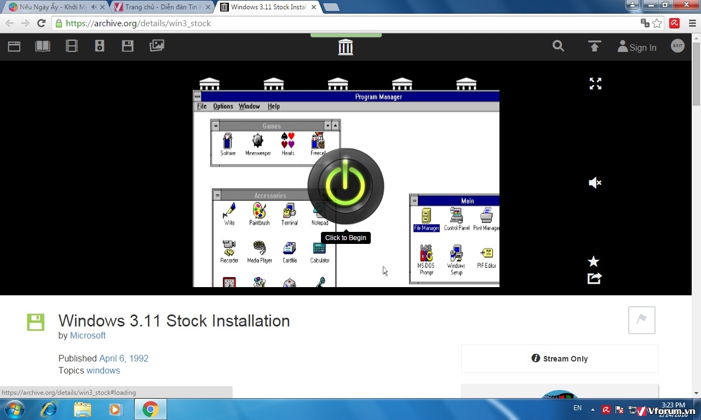This screenshot has height=420, width=701.
Task: Favorite this item with the star icon
Action: [594, 261]
